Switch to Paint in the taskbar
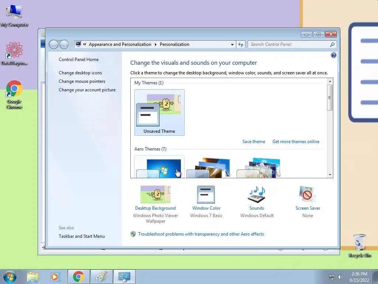This screenshot has width=378, height=284. (102, 277)
